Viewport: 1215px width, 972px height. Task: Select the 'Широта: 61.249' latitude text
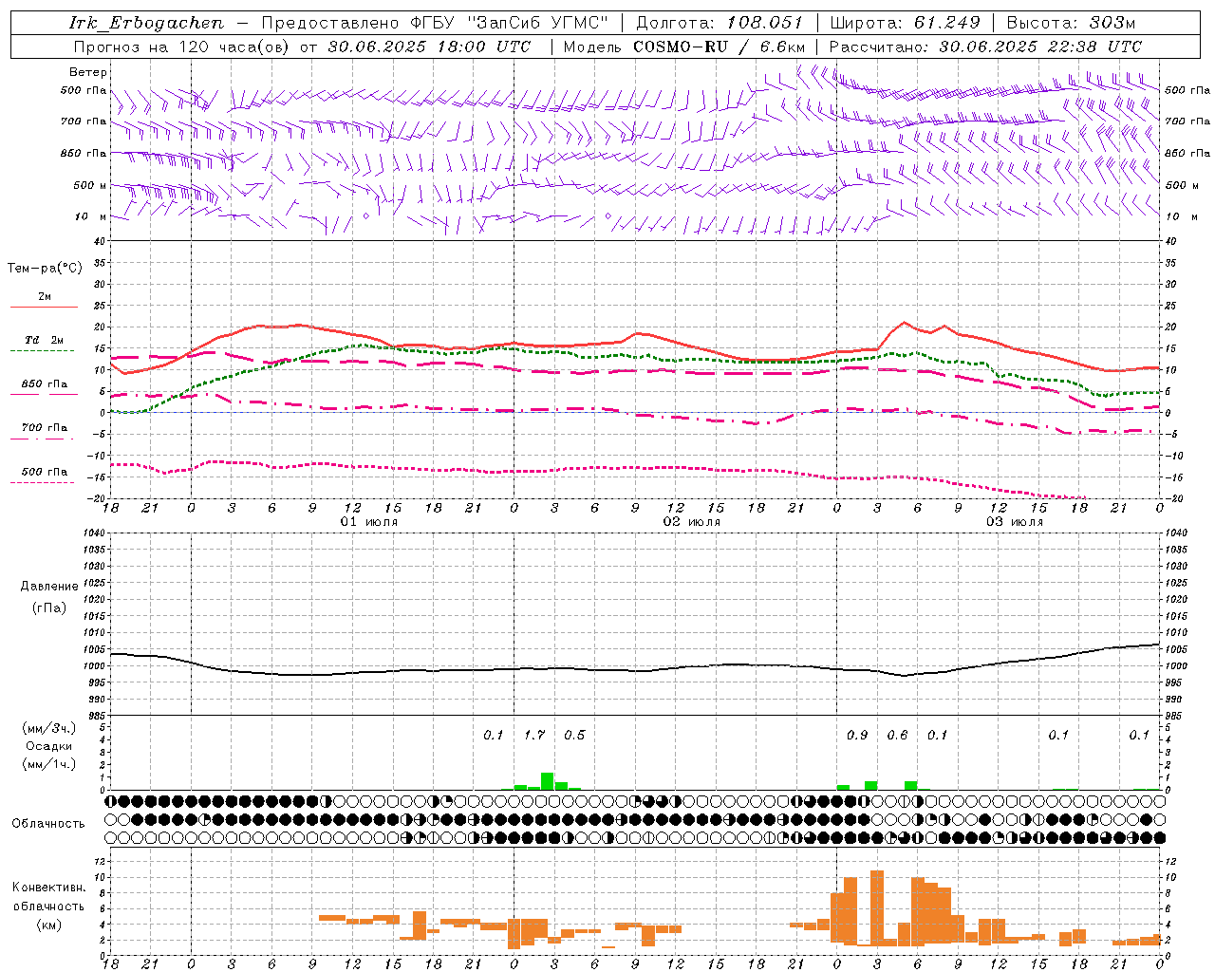coord(905,23)
